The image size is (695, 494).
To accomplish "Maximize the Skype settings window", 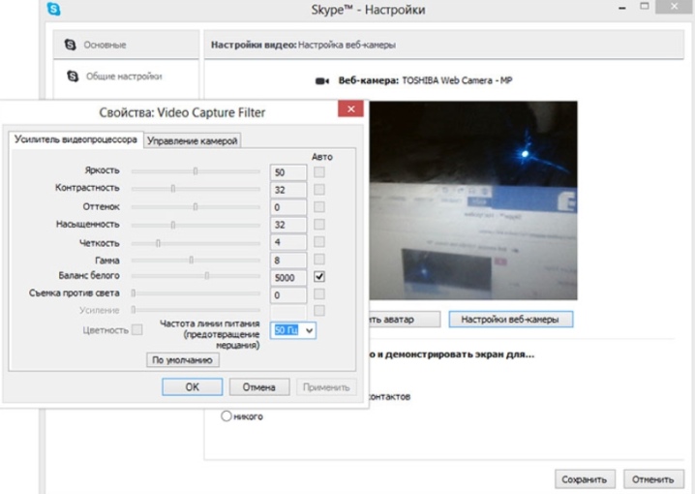I will pos(645,6).
